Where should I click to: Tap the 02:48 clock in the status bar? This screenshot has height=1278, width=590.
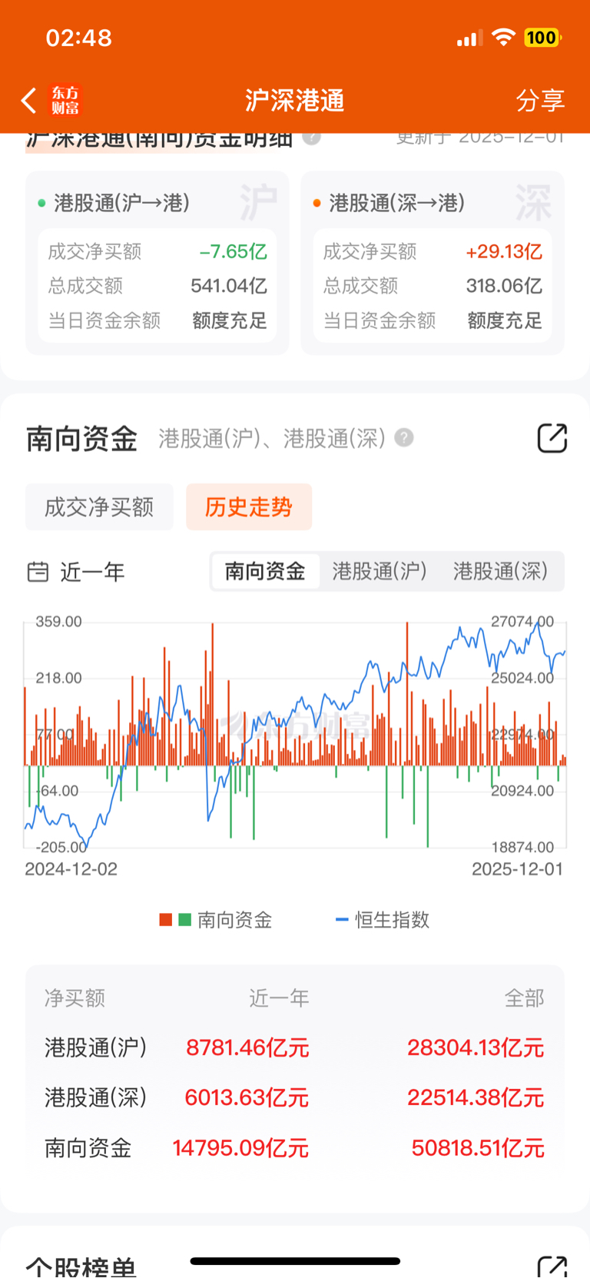point(79,38)
